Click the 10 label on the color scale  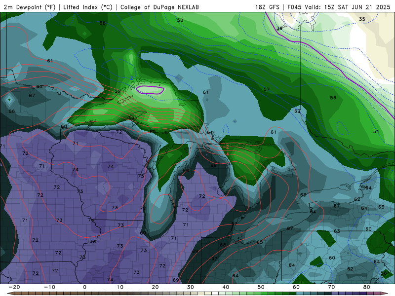(x=120, y=287)
